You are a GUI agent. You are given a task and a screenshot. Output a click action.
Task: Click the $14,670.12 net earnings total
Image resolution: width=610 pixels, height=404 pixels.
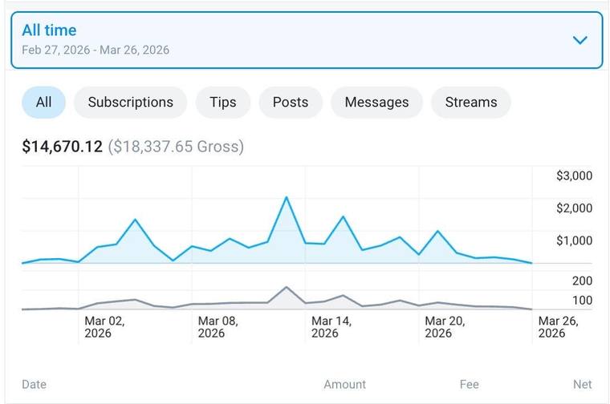(63, 147)
